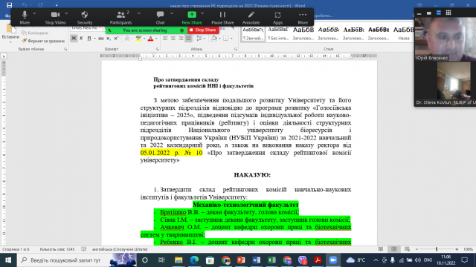Expand the Mute audio options arrow
The width and height of the screenshot is (476, 267).
tap(34, 13)
